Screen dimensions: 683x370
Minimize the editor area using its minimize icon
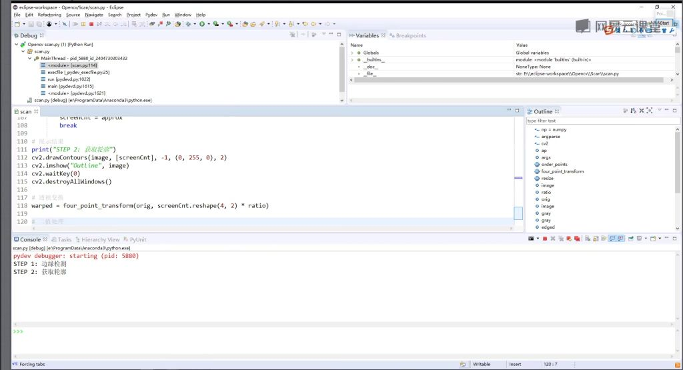(509, 110)
